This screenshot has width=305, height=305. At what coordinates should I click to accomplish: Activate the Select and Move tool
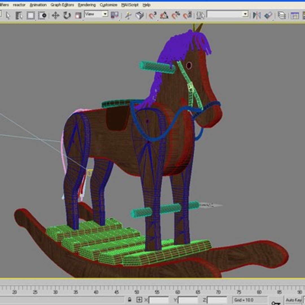tap(55, 15)
